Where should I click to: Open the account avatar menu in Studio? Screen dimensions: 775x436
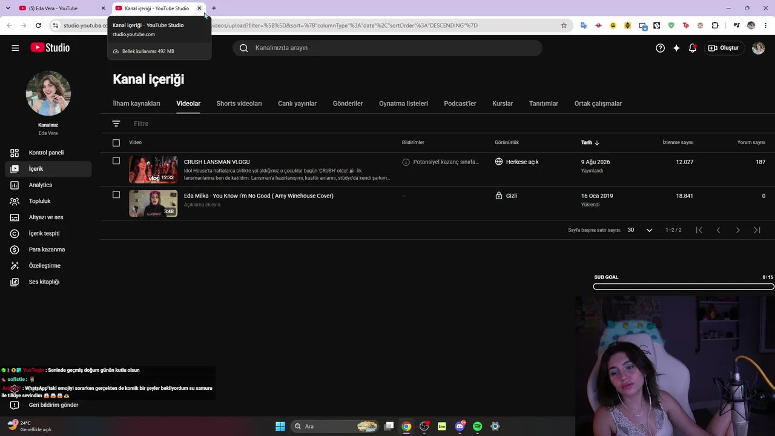tap(758, 48)
